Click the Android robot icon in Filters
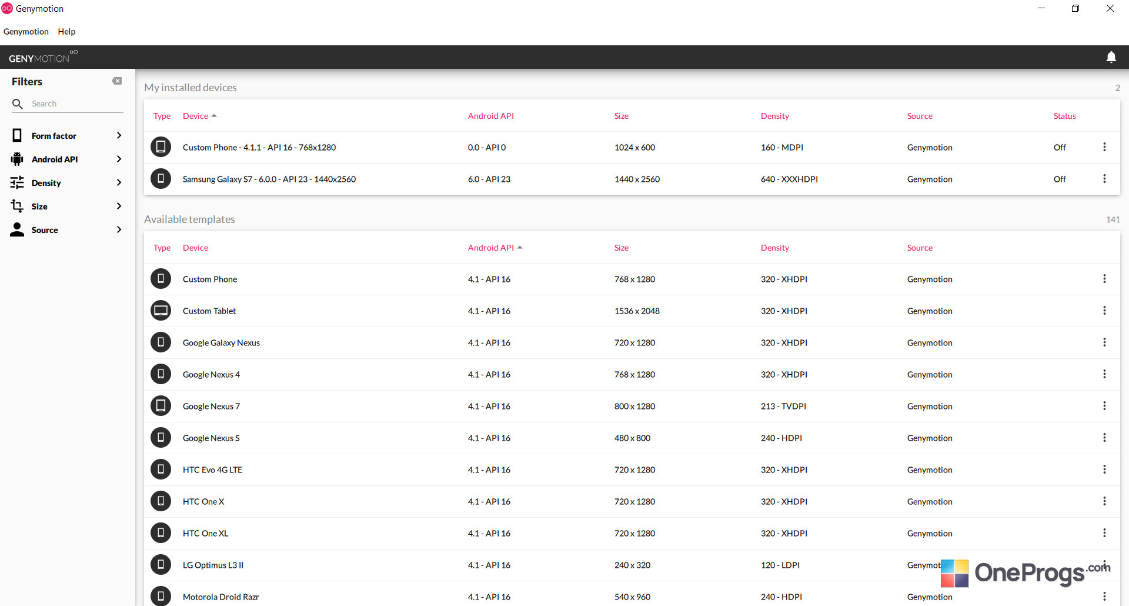Image resolution: width=1129 pixels, height=606 pixels. pos(17,159)
